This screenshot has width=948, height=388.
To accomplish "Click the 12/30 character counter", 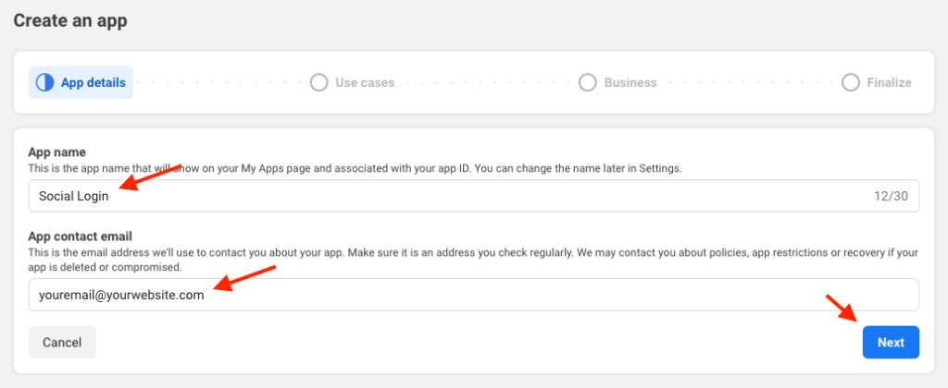I will 892,196.
